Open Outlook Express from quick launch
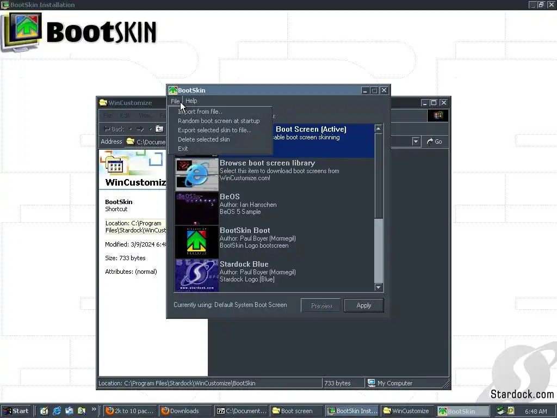The image size is (557, 418). [69, 411]
